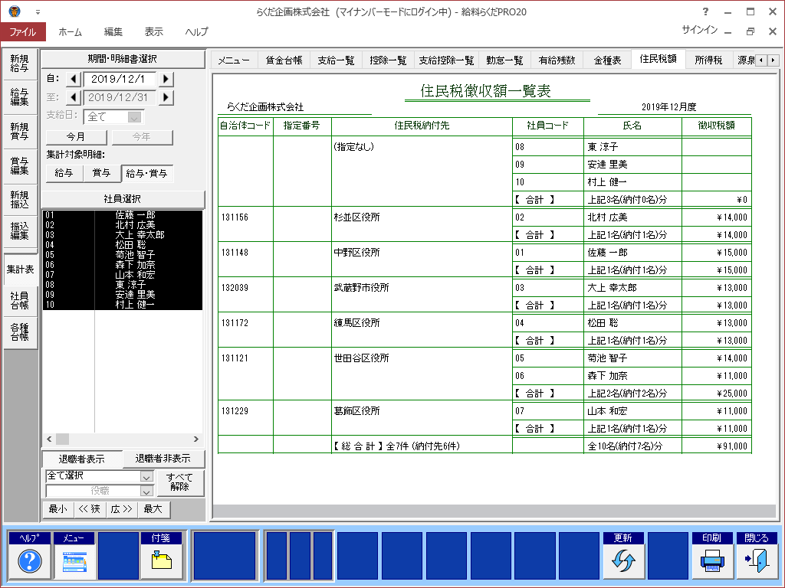Screen dimensions: 785x588
Task: Open 新規給与 in left sidebar
Action: pyautogui.click(x=19, y=64)
